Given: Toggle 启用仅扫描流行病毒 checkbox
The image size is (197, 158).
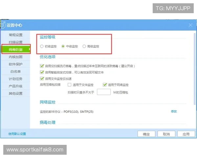Looking at the screenshot, I should pos(42,66).
